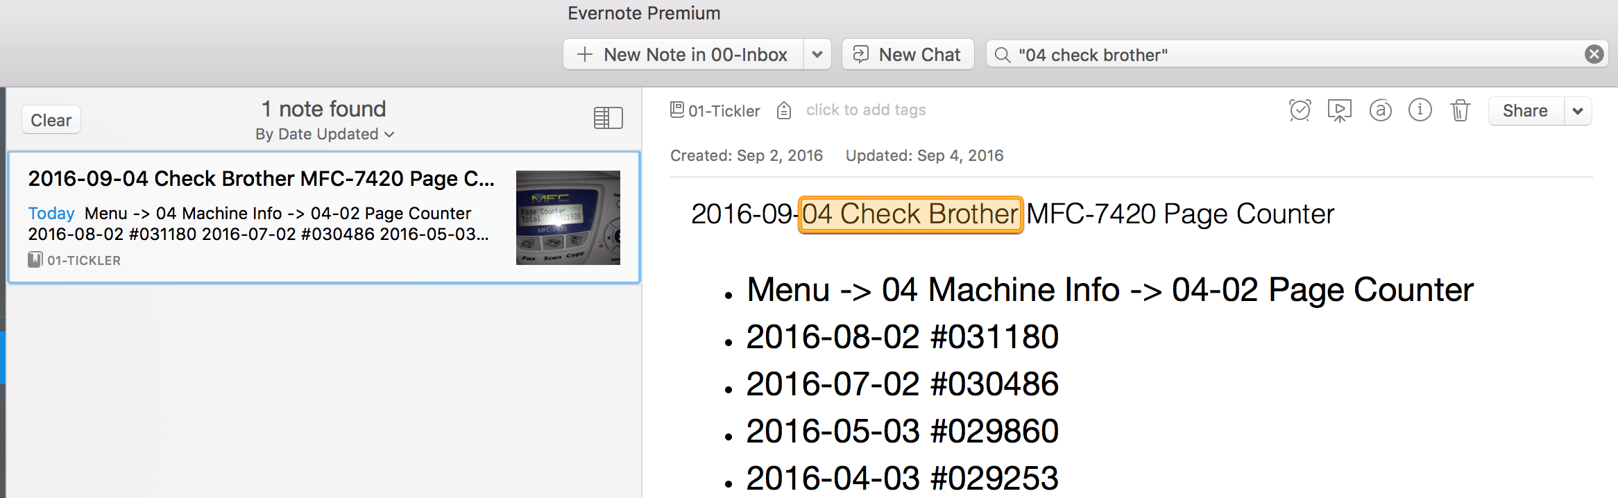Focus the search field containing "04 check brother"
Viewport: 1618px width, 498px height.
pyautogui.click(x=1296, y=54)
